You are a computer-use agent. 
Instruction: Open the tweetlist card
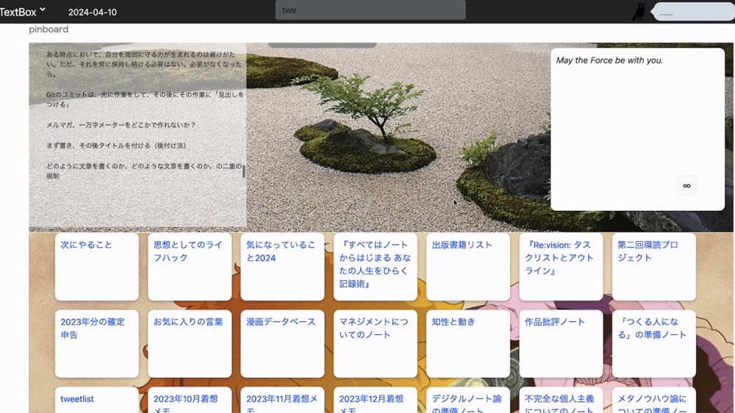[96, 400]
